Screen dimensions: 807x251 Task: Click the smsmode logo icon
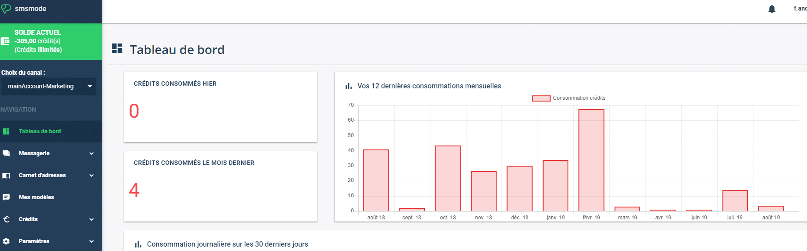6,9
